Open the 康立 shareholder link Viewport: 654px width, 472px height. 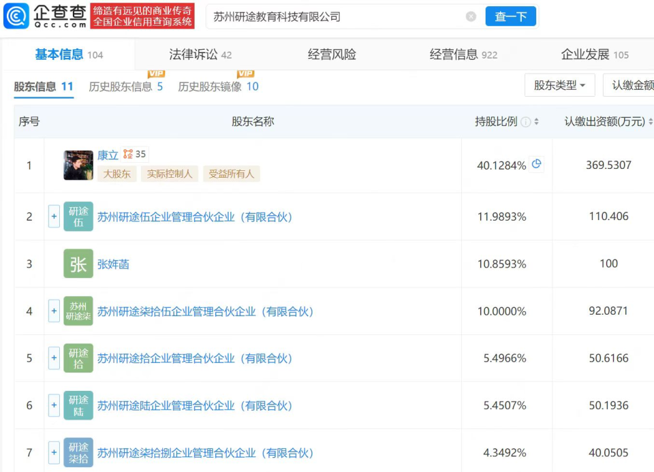tap(108, 155)
